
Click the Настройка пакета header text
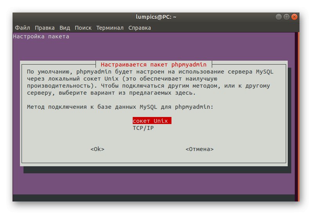click(x=41, y=37)
